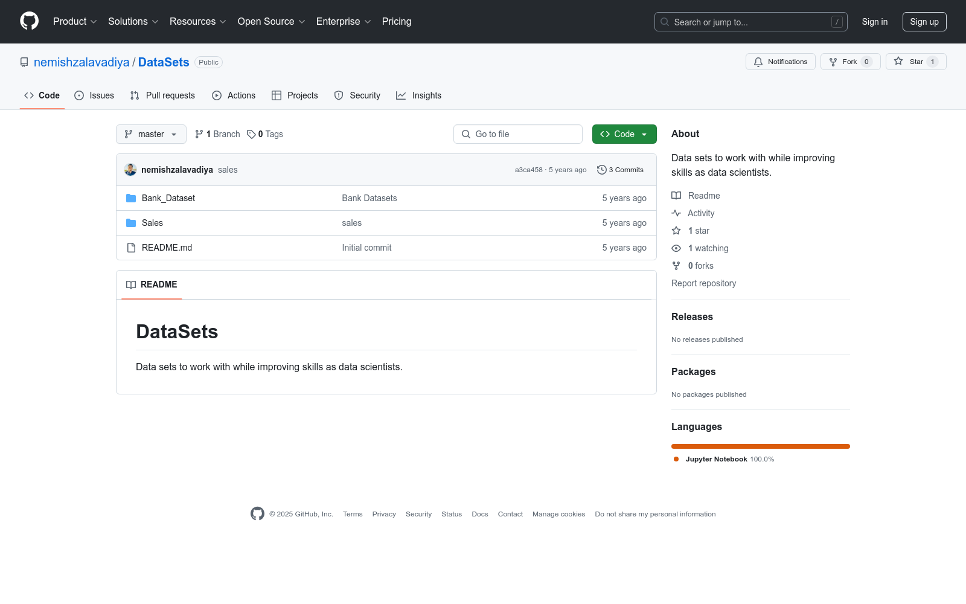Viewport: 966px width, 604px height.
Task: Open the Security tab
Action: click(357, 95)
